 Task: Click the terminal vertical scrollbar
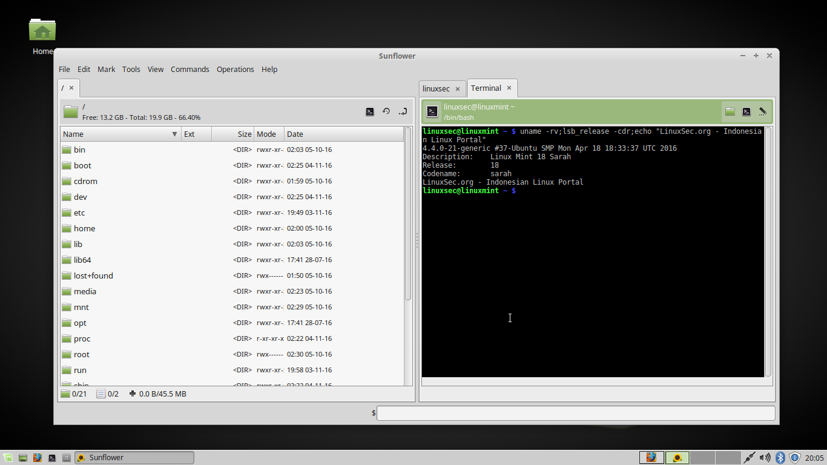point(768,252)
